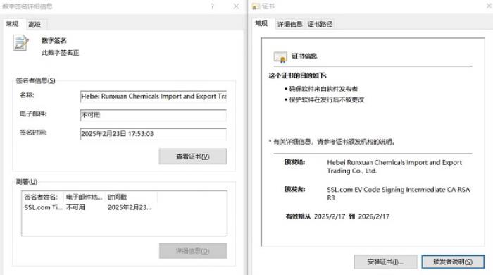Click the certificate window title icon

pos(256,6)
